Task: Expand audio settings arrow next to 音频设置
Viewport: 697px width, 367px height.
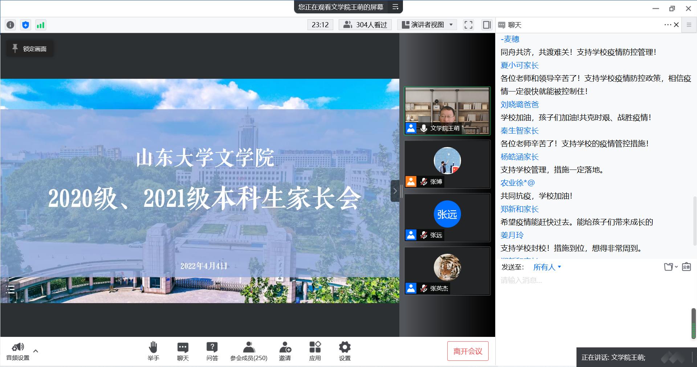Action: click(x=36, y=351)
